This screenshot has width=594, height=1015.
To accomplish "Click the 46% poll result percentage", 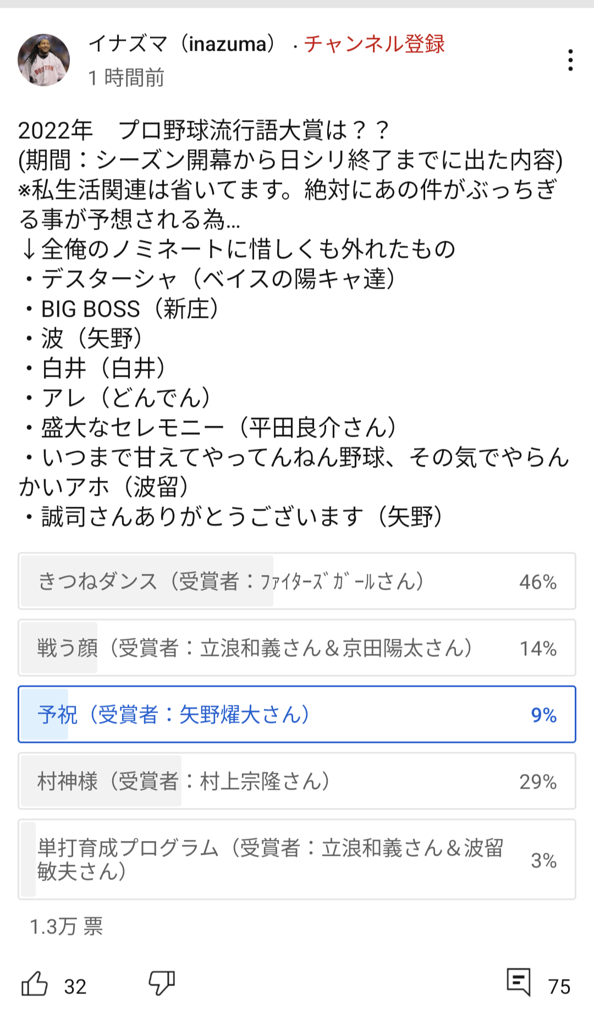I will [538, 582].
